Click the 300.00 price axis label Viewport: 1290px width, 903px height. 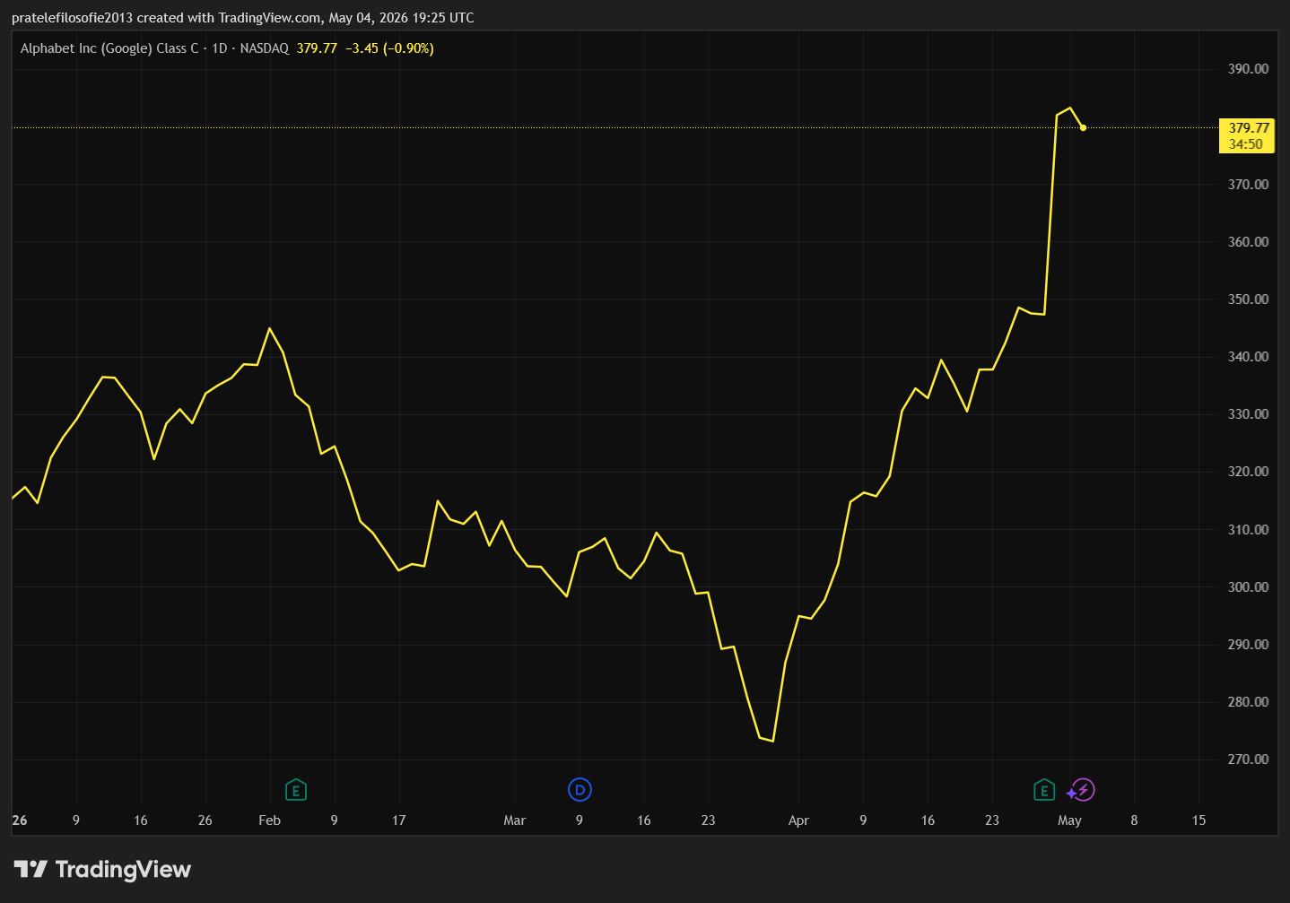click(1249, 587)
